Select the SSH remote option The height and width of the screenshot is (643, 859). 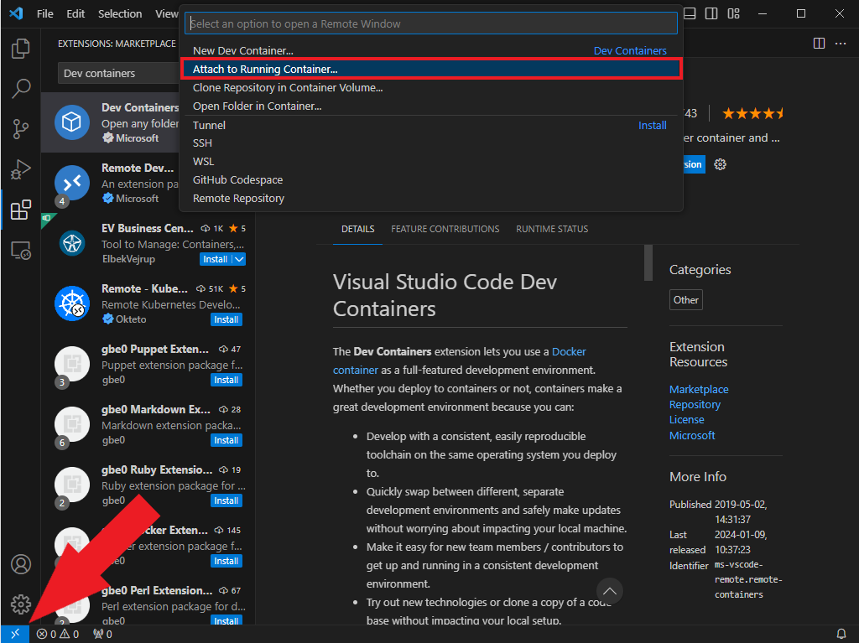(x=431, y=143)
